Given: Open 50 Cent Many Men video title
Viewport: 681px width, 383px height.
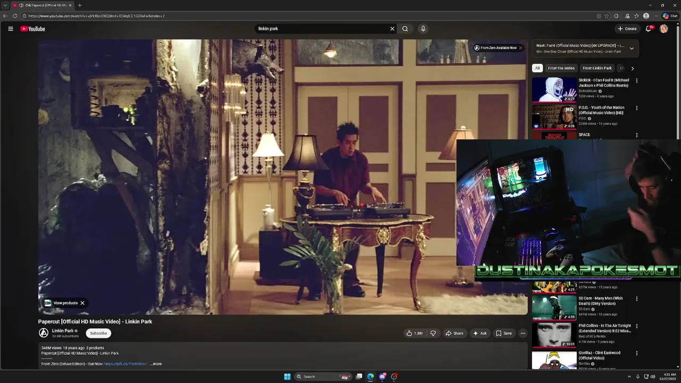Looking at the screenshot, I should 601,301.
